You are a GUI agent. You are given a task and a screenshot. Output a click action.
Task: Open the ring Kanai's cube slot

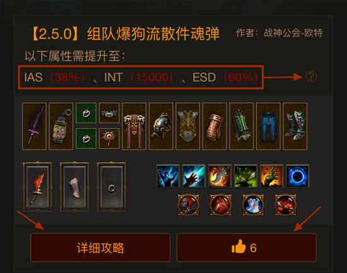(111, 187)
